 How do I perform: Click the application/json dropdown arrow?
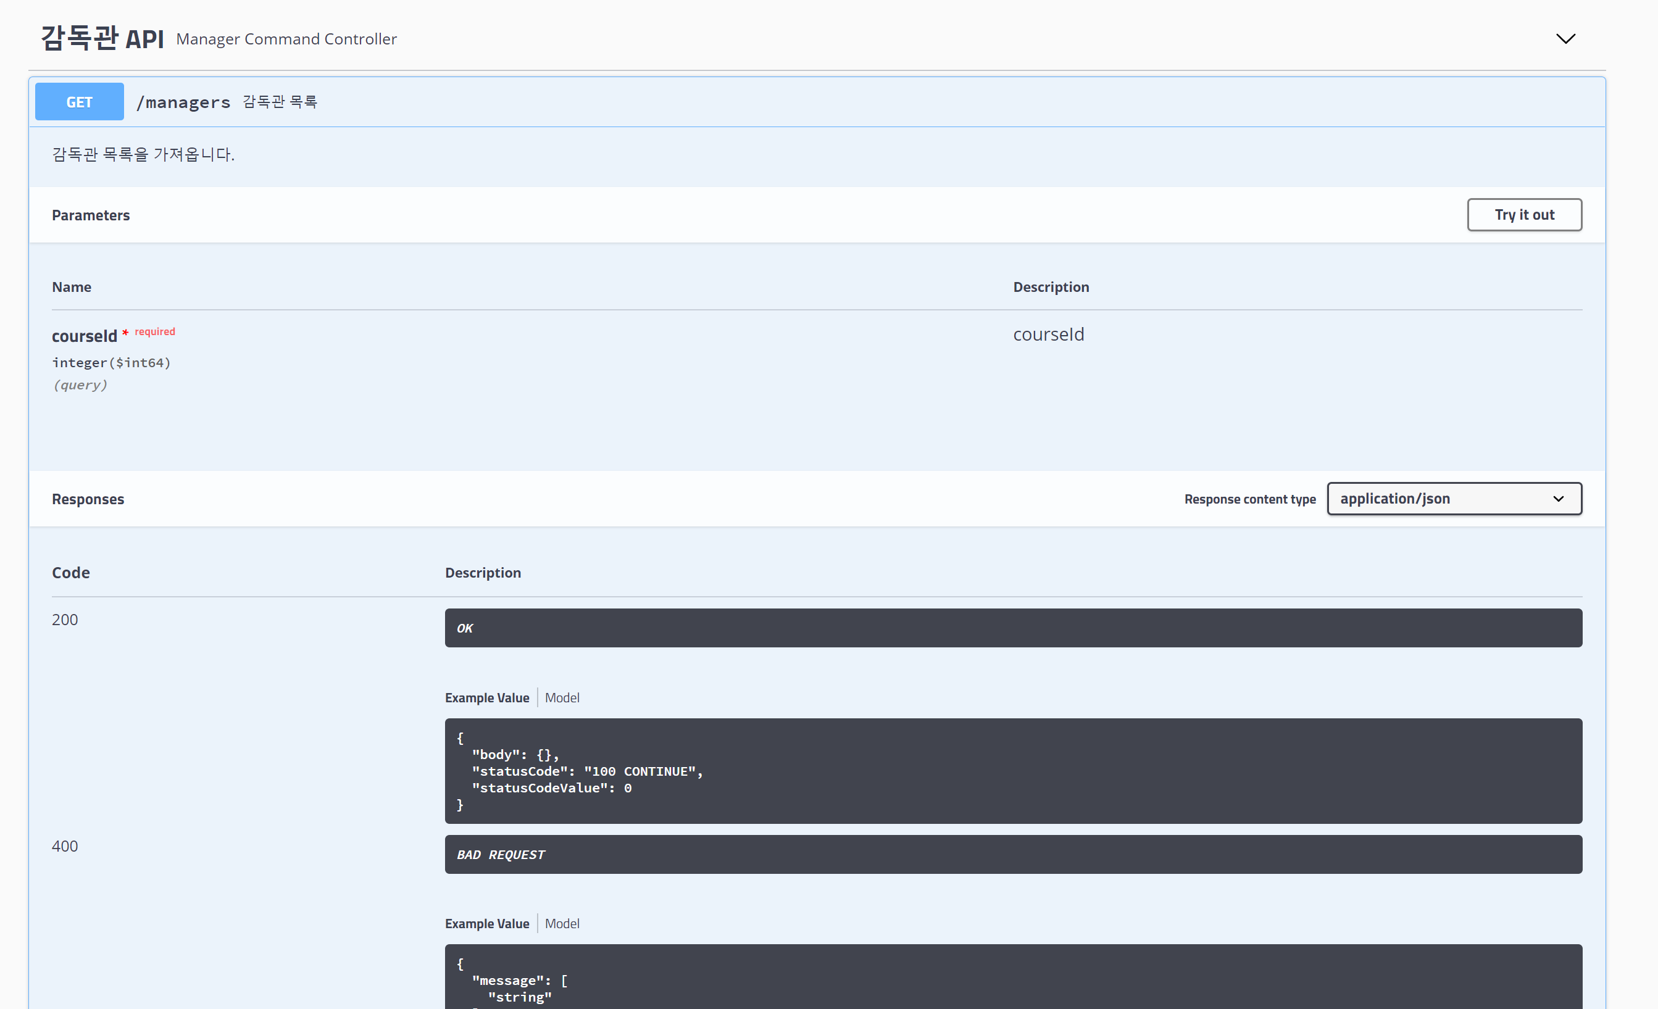(x=1559, y=499)
